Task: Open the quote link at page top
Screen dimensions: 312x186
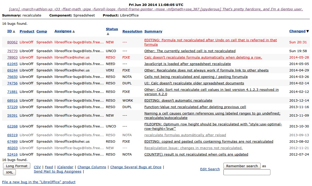Action: [x=156, y=9]
